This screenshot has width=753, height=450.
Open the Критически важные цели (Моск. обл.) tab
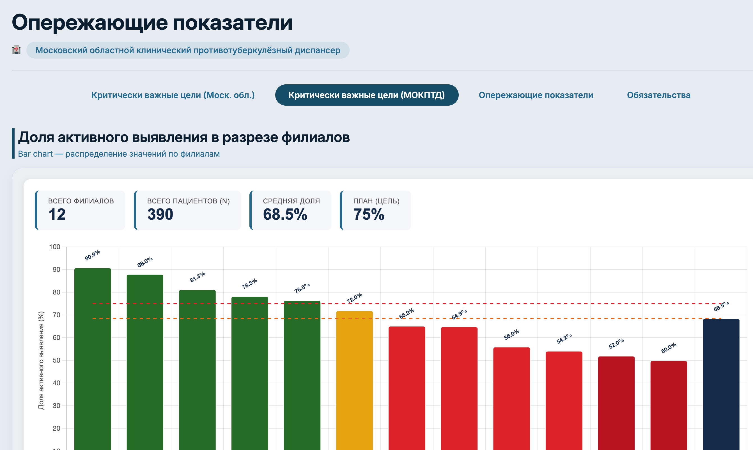point(173,95)
